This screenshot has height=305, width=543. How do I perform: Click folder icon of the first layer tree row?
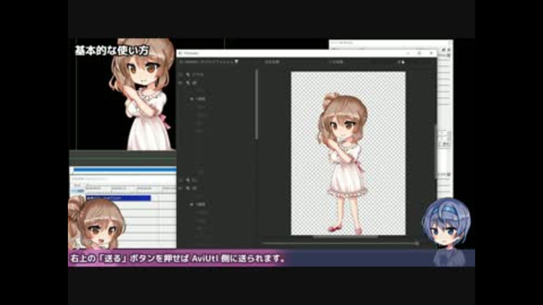(x=188, y=75)
